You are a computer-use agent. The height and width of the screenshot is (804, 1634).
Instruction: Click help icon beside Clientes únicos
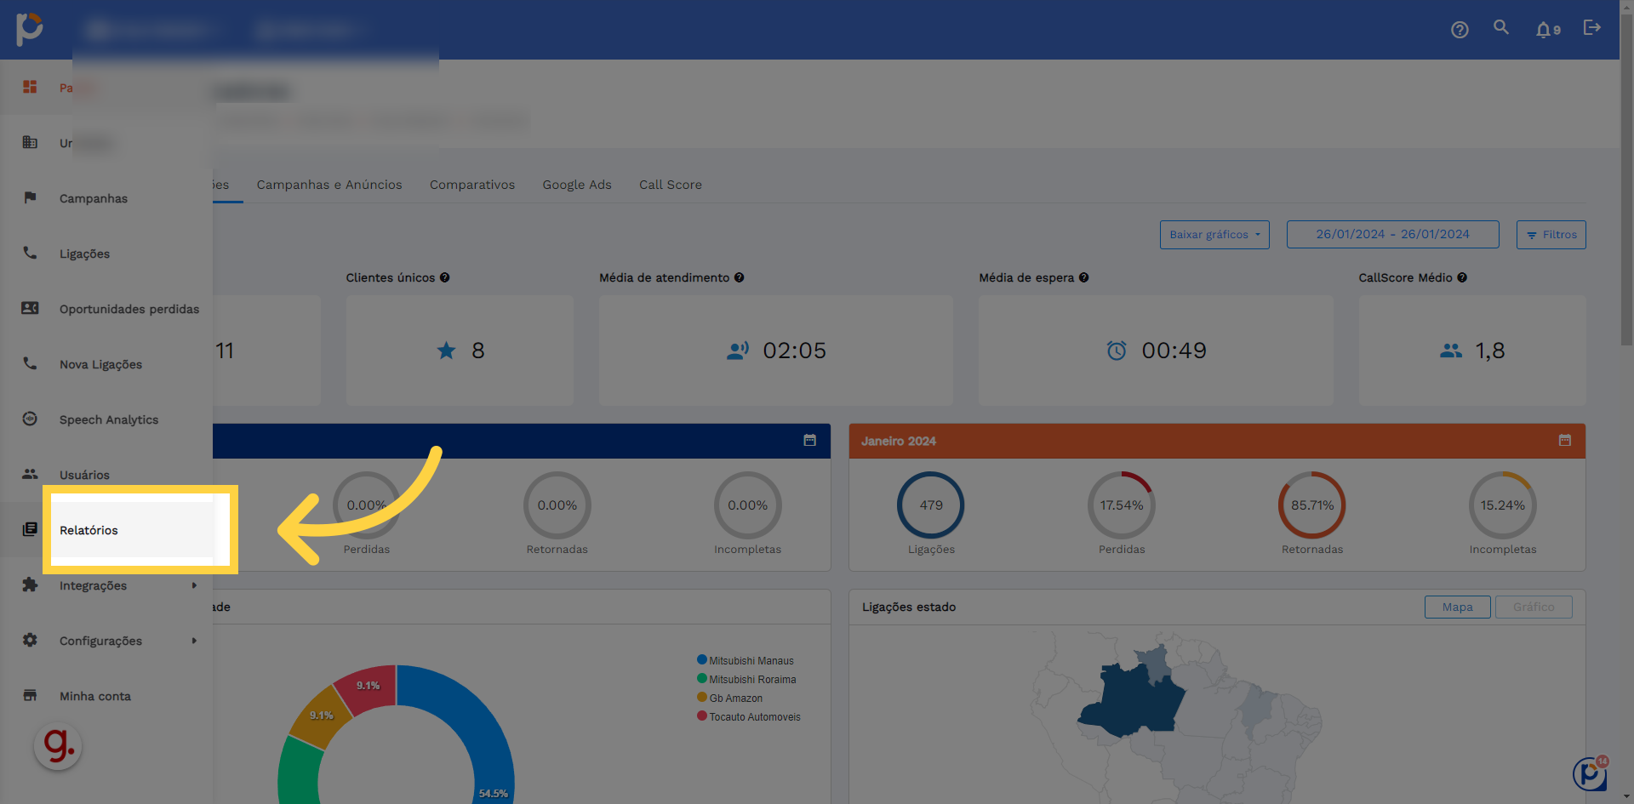[x=445, y=277]
